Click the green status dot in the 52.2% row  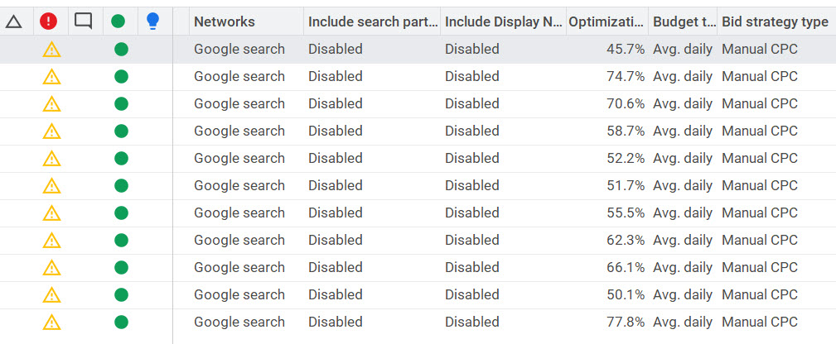[121, 159]
